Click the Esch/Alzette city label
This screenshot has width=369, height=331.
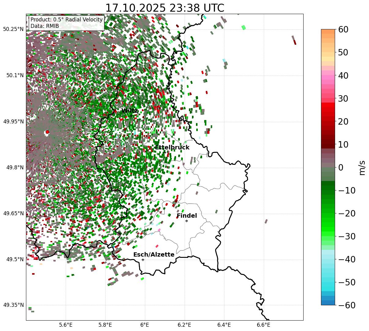click(x=154, y=255)
